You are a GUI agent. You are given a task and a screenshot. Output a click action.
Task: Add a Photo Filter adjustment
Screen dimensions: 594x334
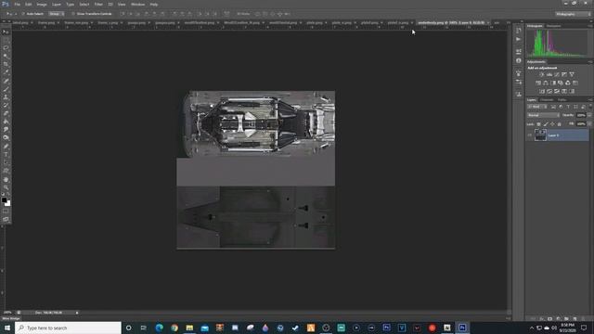point(561,83)
